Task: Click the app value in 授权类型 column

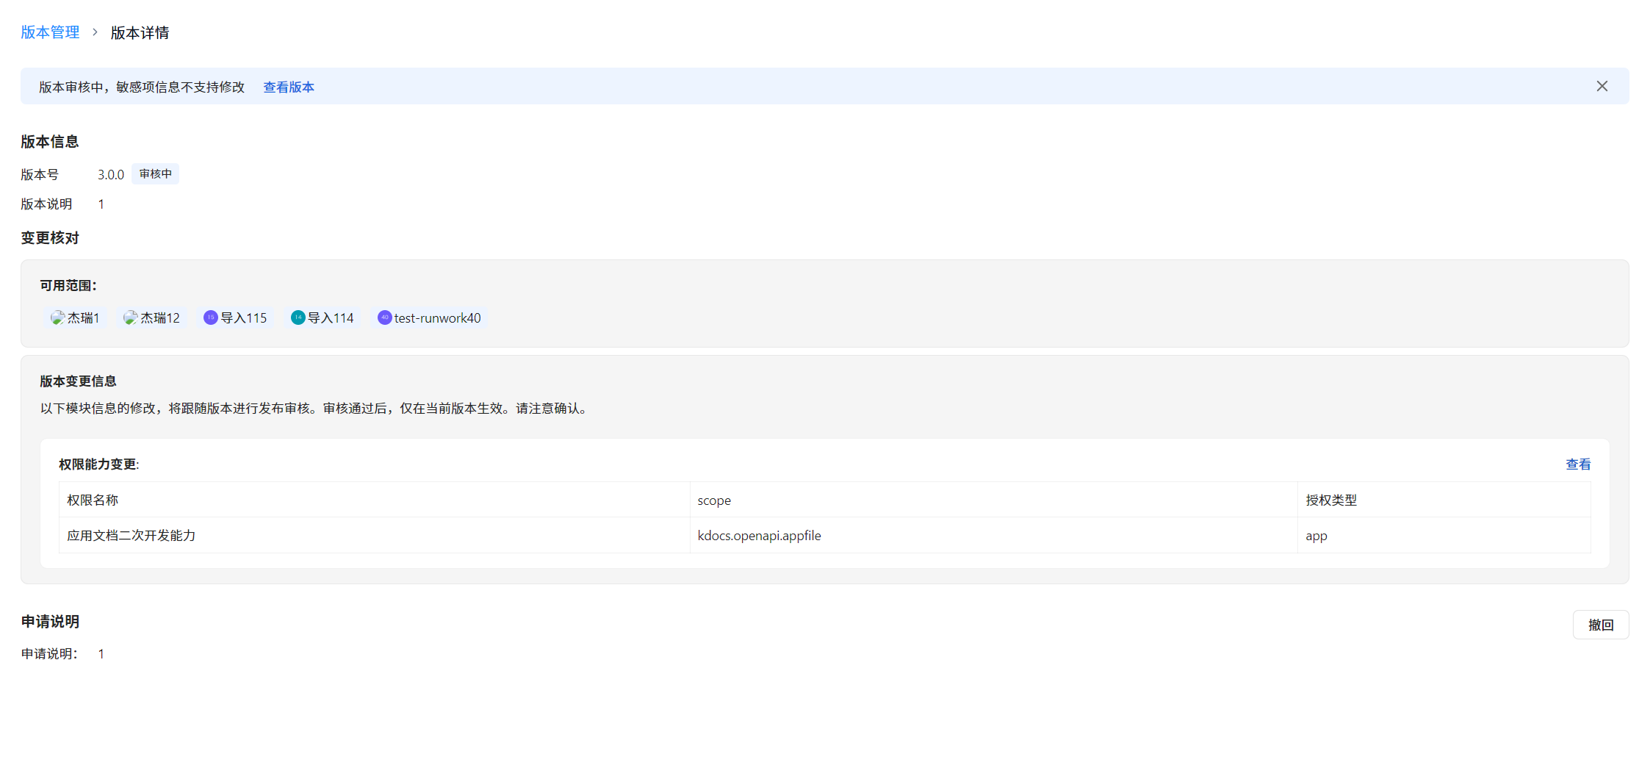Action: pyautogui.click(x=1316, y=536)
